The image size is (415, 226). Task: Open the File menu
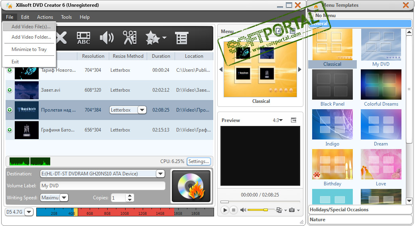click(10, 17)
